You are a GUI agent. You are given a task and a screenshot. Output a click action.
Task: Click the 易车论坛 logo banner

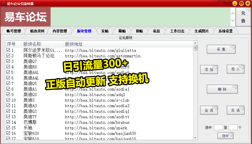[x=26, y=17]
